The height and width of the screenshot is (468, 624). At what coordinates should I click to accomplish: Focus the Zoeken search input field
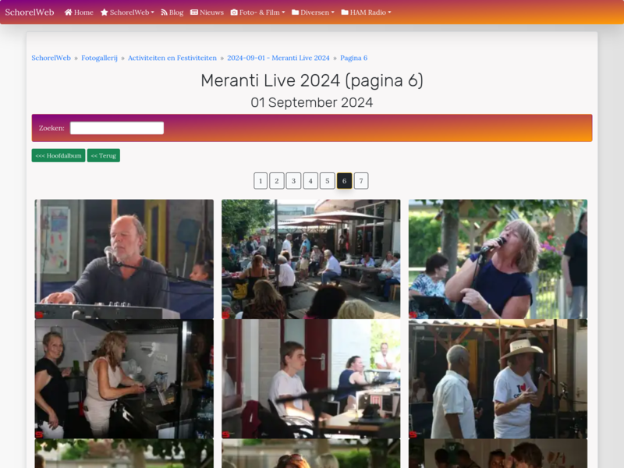pos(117,128)
